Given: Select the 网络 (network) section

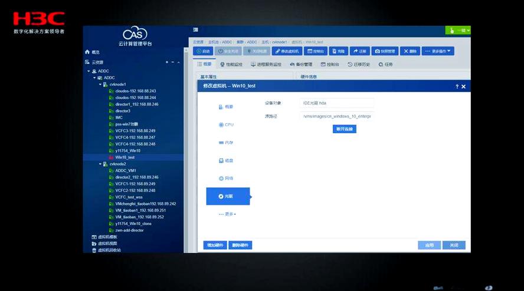Looking at the screenshot, I should tap(227, 178).
